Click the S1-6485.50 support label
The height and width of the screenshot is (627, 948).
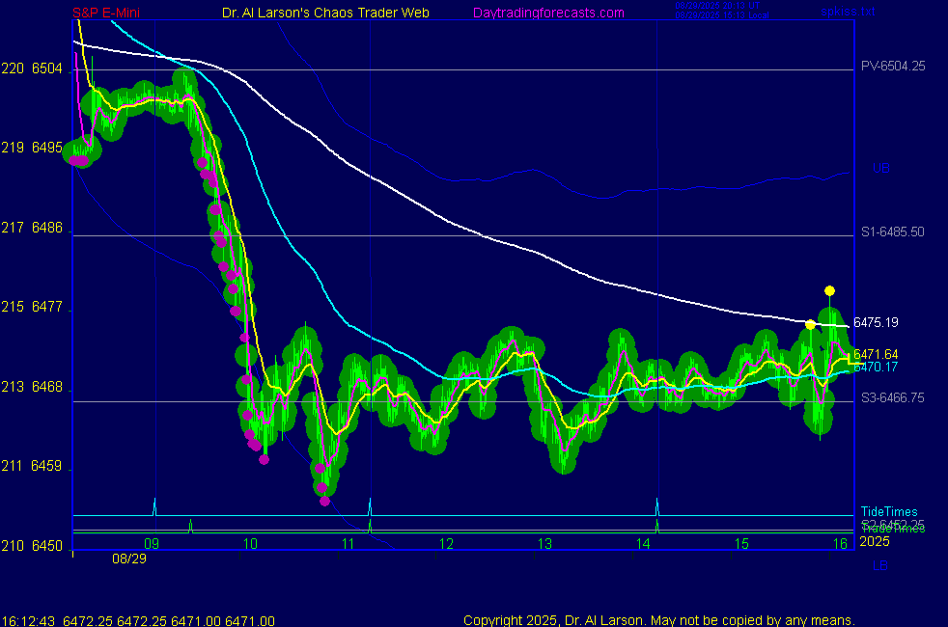[x=893, y=232]
